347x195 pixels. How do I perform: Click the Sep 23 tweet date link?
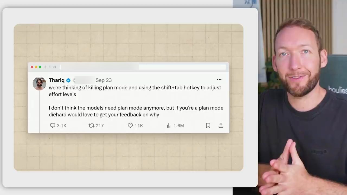tap(104, 80)
